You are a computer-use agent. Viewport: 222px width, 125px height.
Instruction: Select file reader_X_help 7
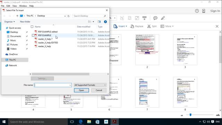45,39
